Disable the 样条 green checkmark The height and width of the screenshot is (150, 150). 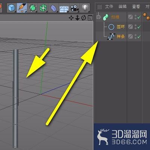pos(139,36)
